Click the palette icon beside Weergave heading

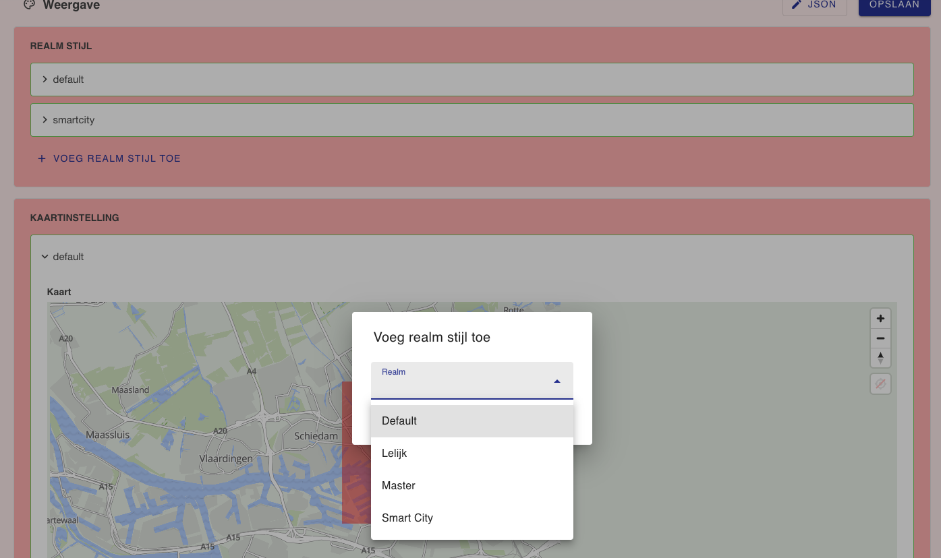click(x=28, y=4)
